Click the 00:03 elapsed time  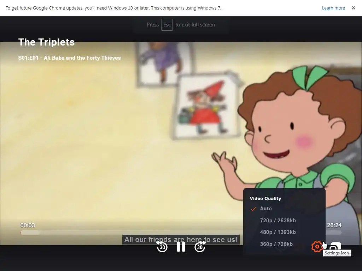(x=28, y=225)
